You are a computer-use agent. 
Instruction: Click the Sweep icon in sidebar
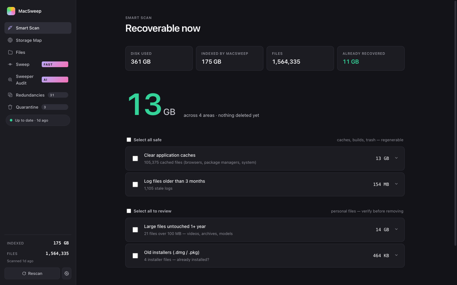coord(10,64)
